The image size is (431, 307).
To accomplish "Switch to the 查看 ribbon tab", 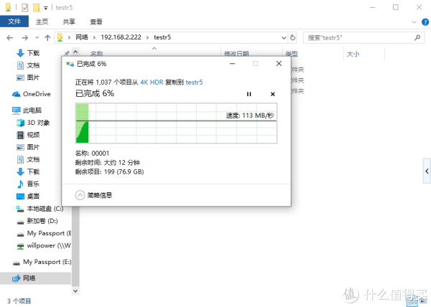I will (96, 22).
